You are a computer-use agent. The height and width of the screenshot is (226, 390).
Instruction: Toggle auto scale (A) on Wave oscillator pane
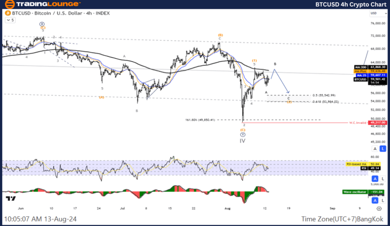click(375, 200)
